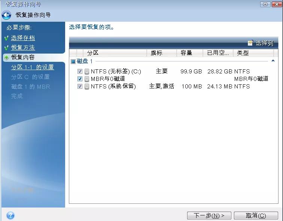Click the 选择列 column chooser icon
The height and width of the screenshot is (221, 283).
click(250, 43)
